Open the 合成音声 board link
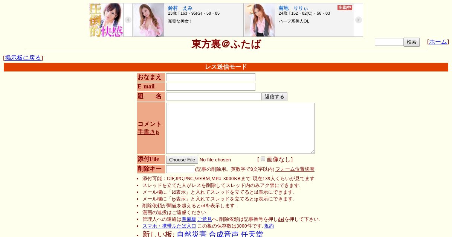Screen dimensions: 452x237 pyautogui.click(x=224, y=234)
